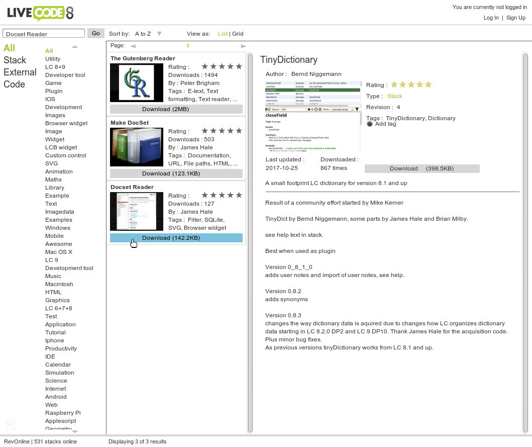Filter by the Custom control tag
532x447 pixels.
tap(65, 155)
